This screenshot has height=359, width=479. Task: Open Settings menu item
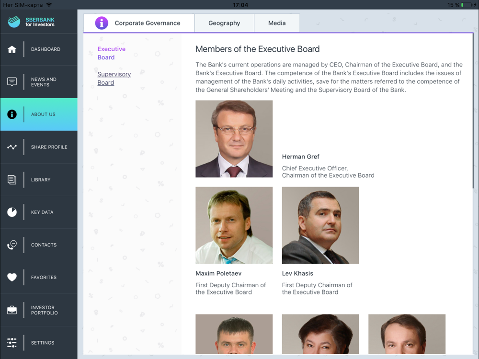[39, 343]
